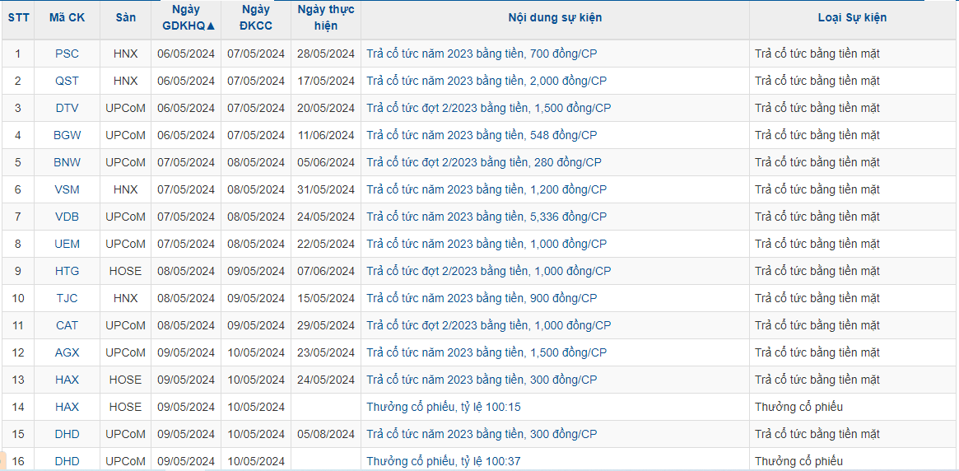Viewport: 959px width, 471px height.
Task: Open UEM 1,000 đồng/CP dividend event
Action: coord(486,244)
